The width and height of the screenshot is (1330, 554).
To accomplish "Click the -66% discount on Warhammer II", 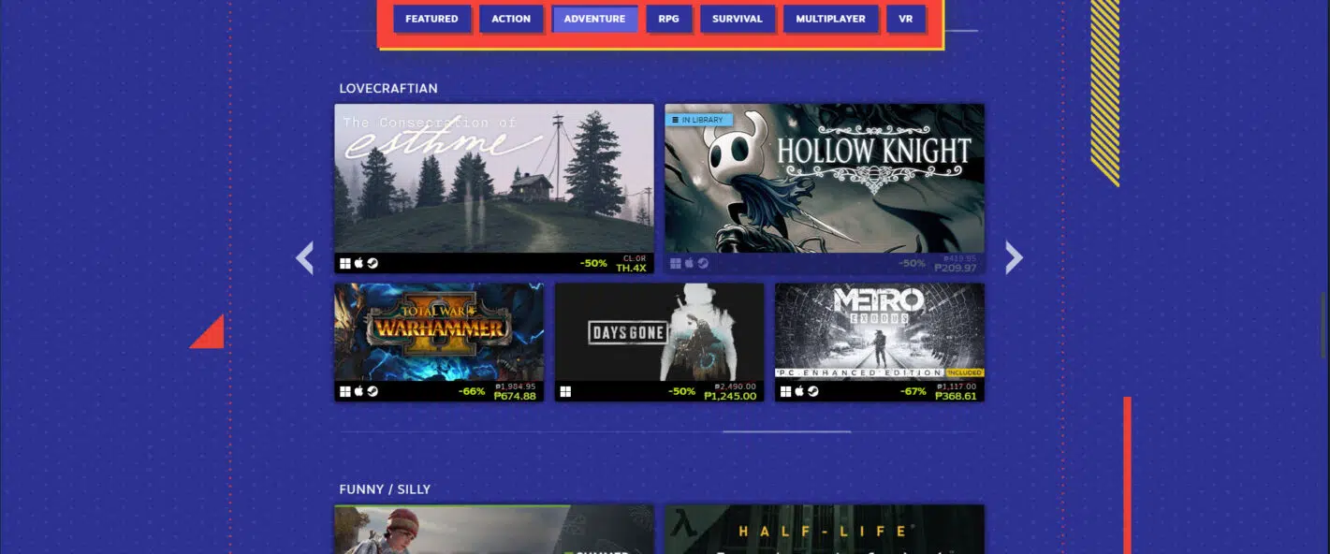I will pyautogui.click(x=472, y=392).
